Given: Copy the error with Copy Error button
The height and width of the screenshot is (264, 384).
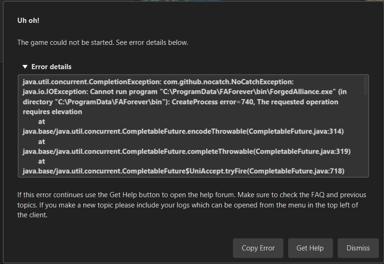Looking at the screenshot, I should coord(258,248).
